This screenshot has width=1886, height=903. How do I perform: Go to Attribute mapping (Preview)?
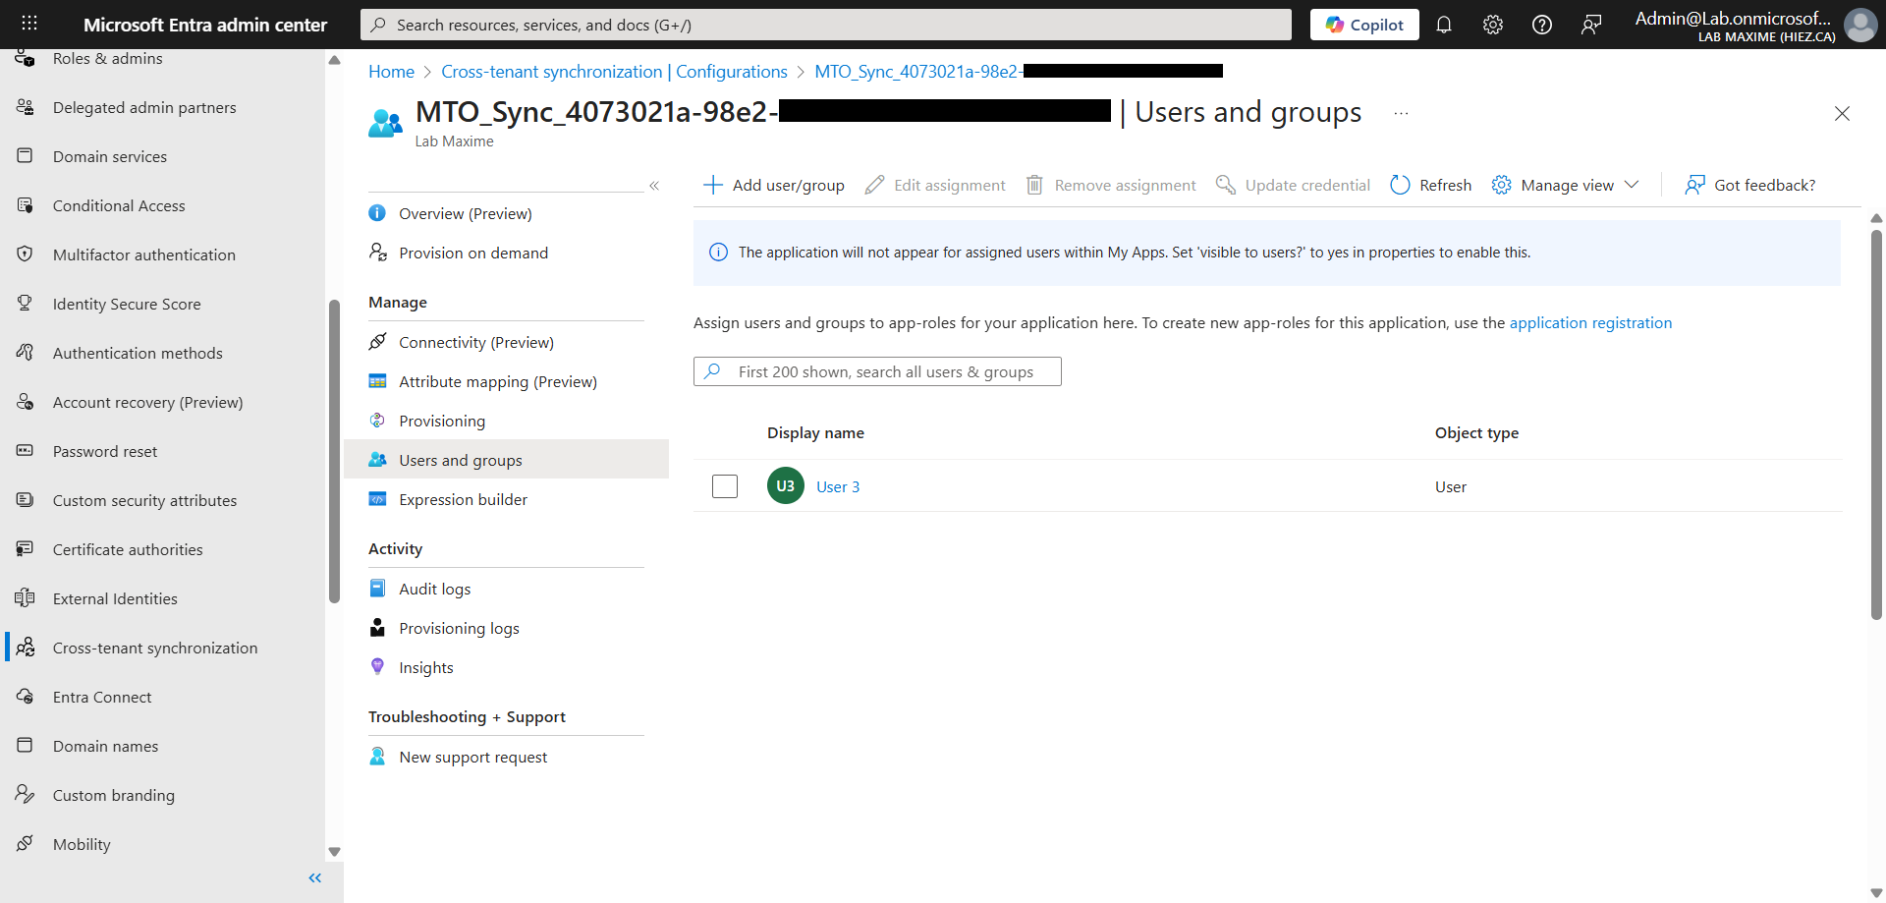[x=497, y=382]
